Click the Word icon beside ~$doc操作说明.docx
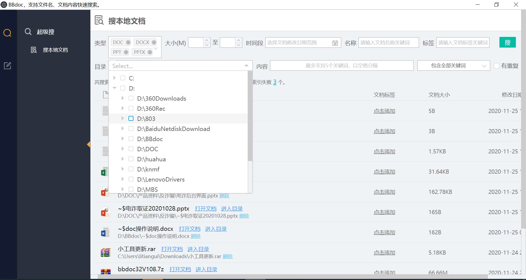Image resolution: width=526 pixels, height=280 pixels. coord(105,232)
